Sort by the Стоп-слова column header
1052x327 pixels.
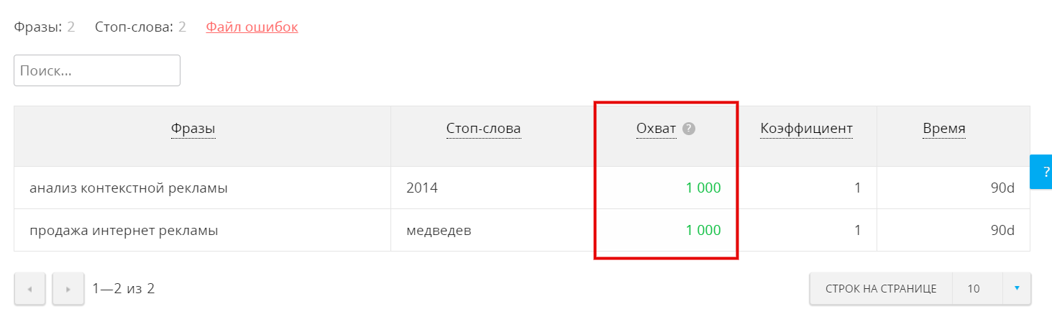click(483, 129)
